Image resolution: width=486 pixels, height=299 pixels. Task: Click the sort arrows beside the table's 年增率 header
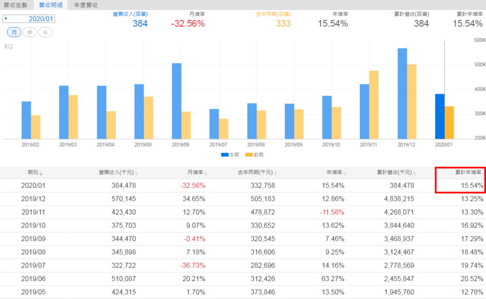[345, 174]
